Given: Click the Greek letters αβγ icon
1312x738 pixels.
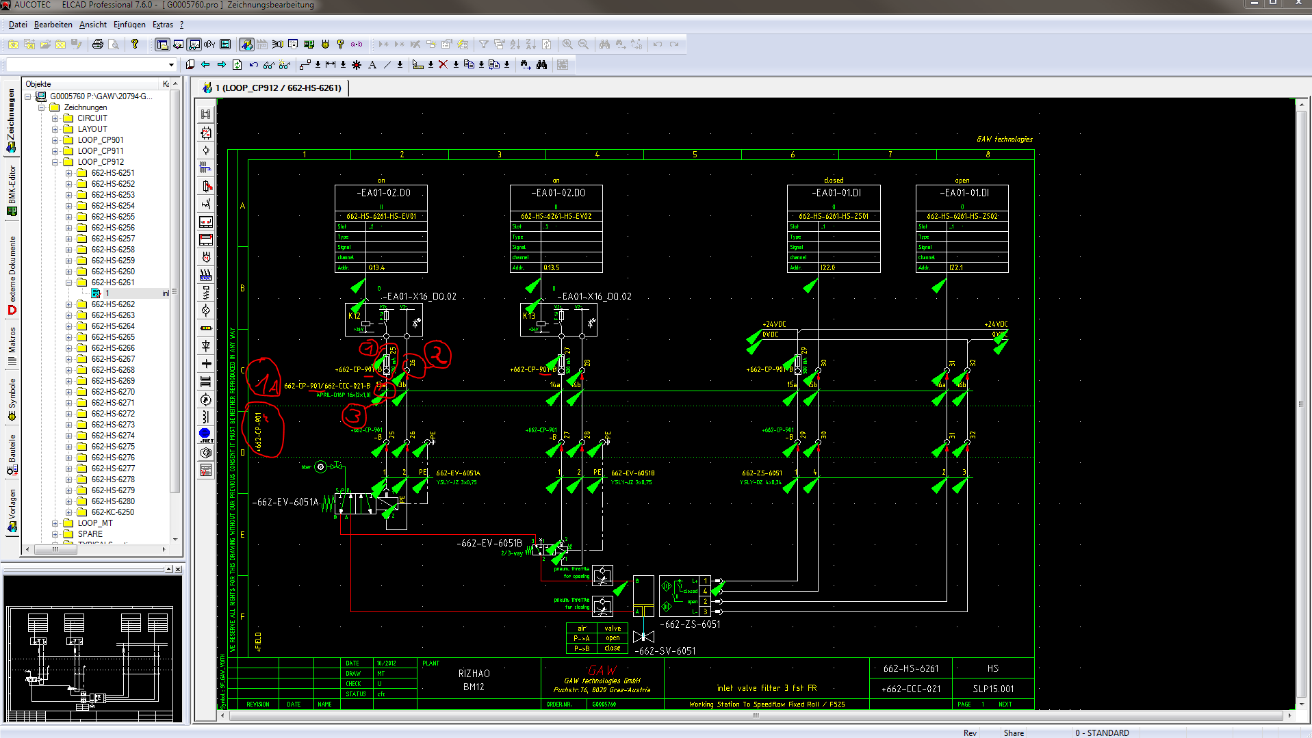Looking at the screenshot, I should point(209,44).
